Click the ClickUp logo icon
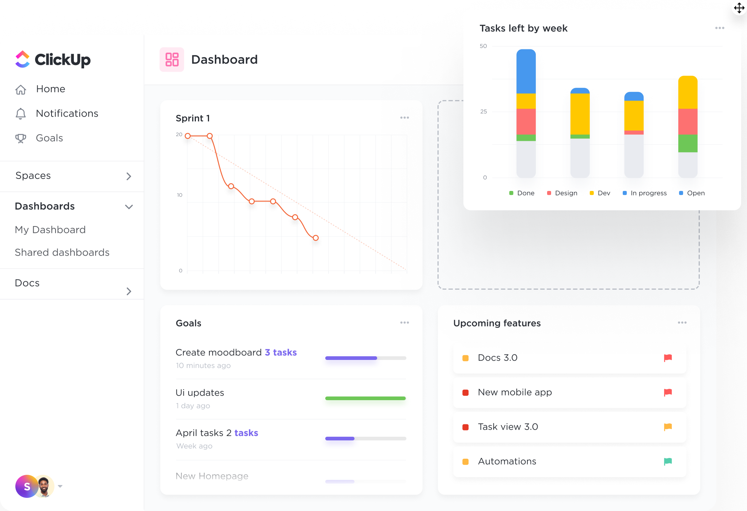This screenshot has width=747, height=511. 22,60
